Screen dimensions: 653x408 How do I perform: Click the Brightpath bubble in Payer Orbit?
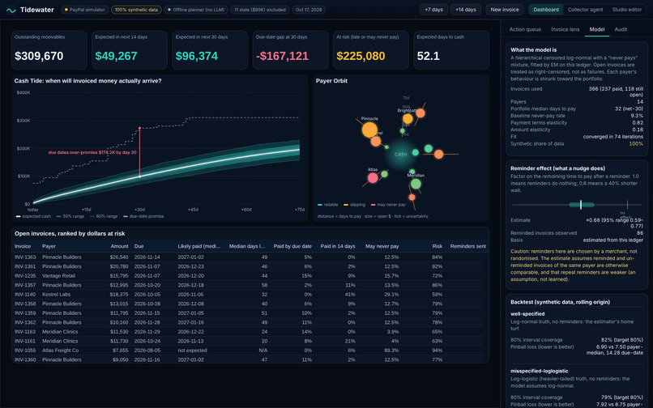point(408,119)
